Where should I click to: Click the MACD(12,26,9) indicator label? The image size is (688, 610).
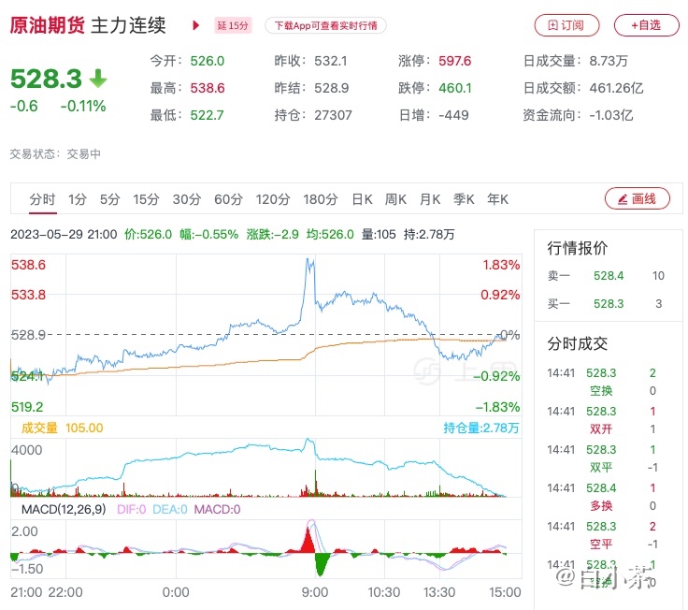(x=64, y=510)
